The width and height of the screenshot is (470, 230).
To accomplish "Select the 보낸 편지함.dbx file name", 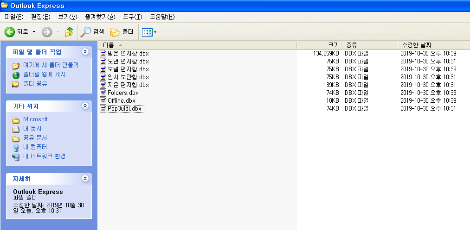I will pyautogui.click(x=128, y=61).
